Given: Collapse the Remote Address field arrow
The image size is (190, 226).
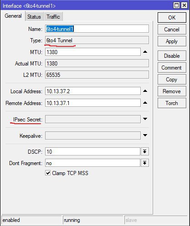Looking at the screenshot, I should click(x=145, y=103).
